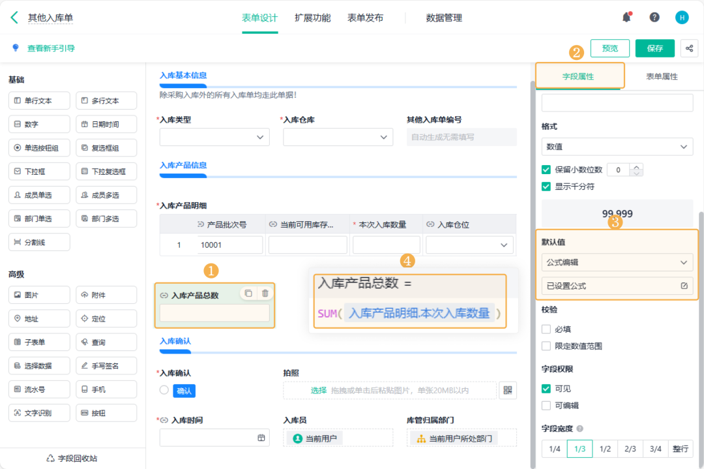Delete the 入库产品总数 field
704x469 pixels.
click(x=265, y=294)
